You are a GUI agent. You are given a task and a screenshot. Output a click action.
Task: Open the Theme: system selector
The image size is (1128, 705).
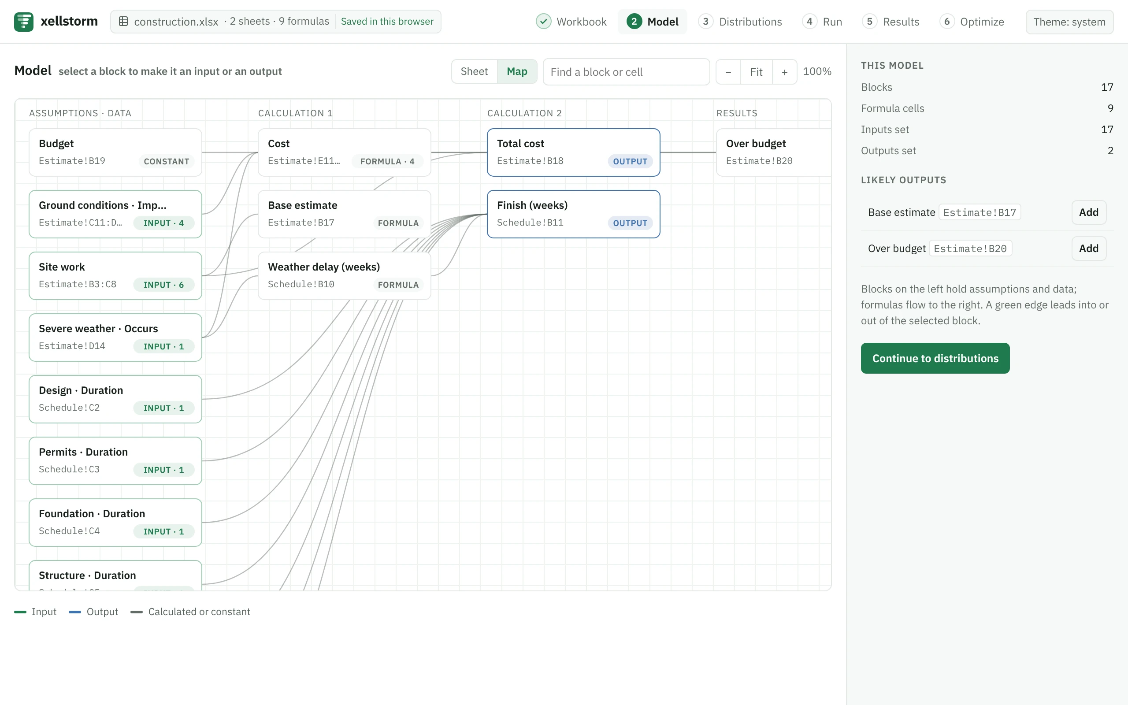pos(1069,22)
